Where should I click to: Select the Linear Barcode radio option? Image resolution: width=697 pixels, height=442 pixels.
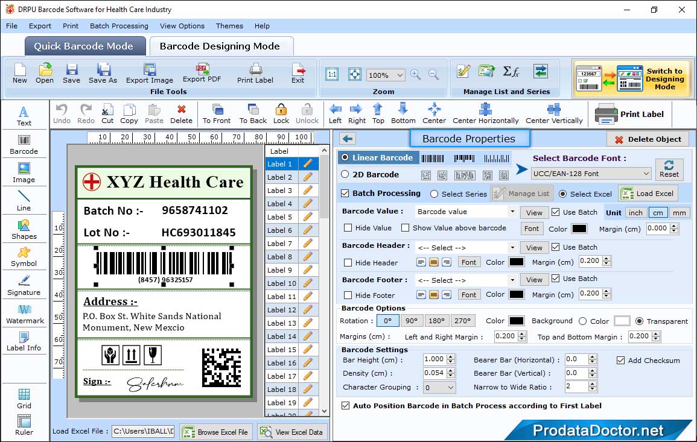(x=345, y=157)
